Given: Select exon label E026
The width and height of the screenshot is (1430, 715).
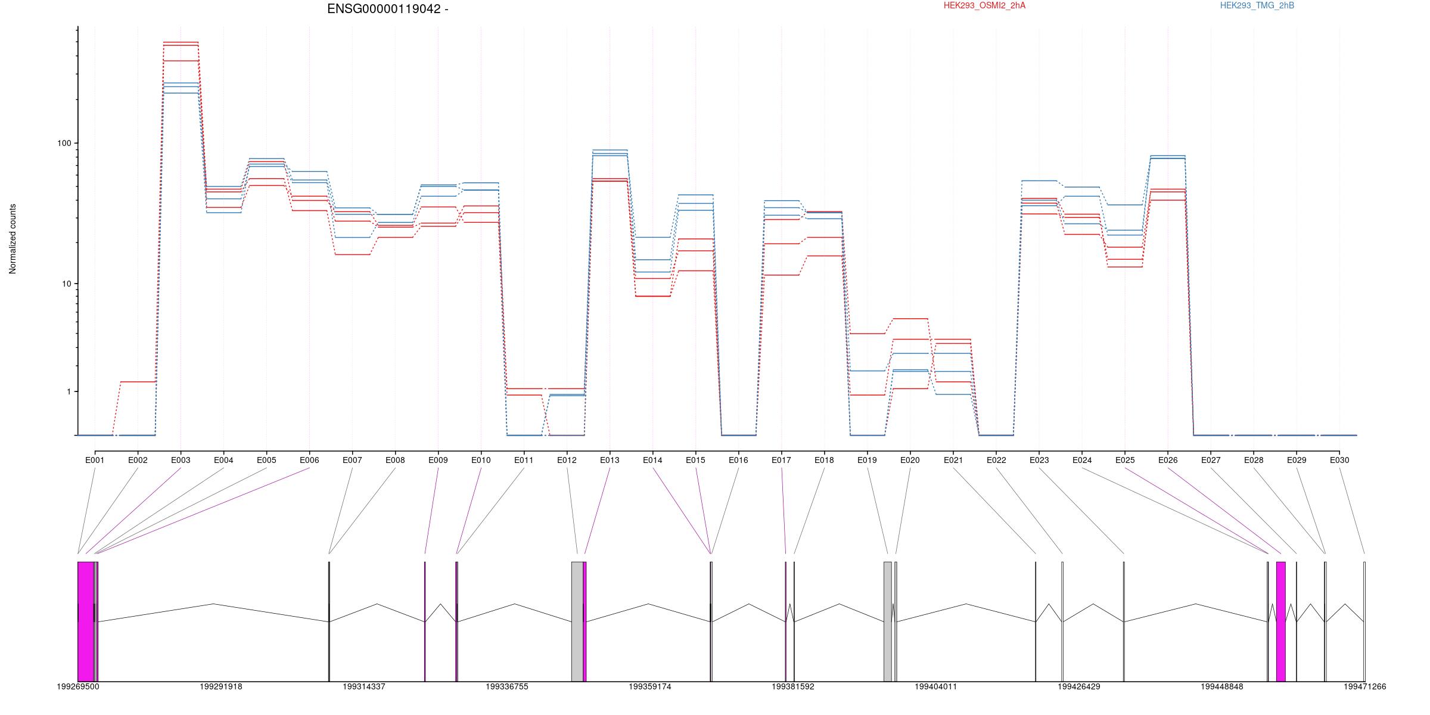Looking at the screenshot, I should click(x=1168, y=460).
